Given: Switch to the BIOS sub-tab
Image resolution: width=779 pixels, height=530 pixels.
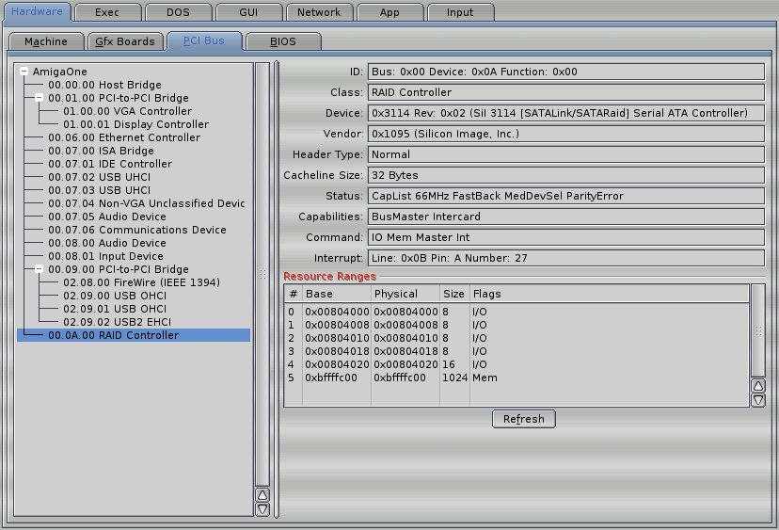Looking at the screenshot, I should click(283, 42).
